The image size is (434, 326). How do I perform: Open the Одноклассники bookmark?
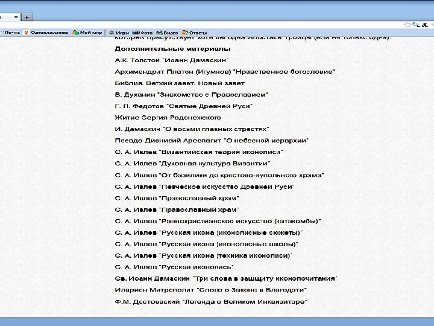(46, 33)
